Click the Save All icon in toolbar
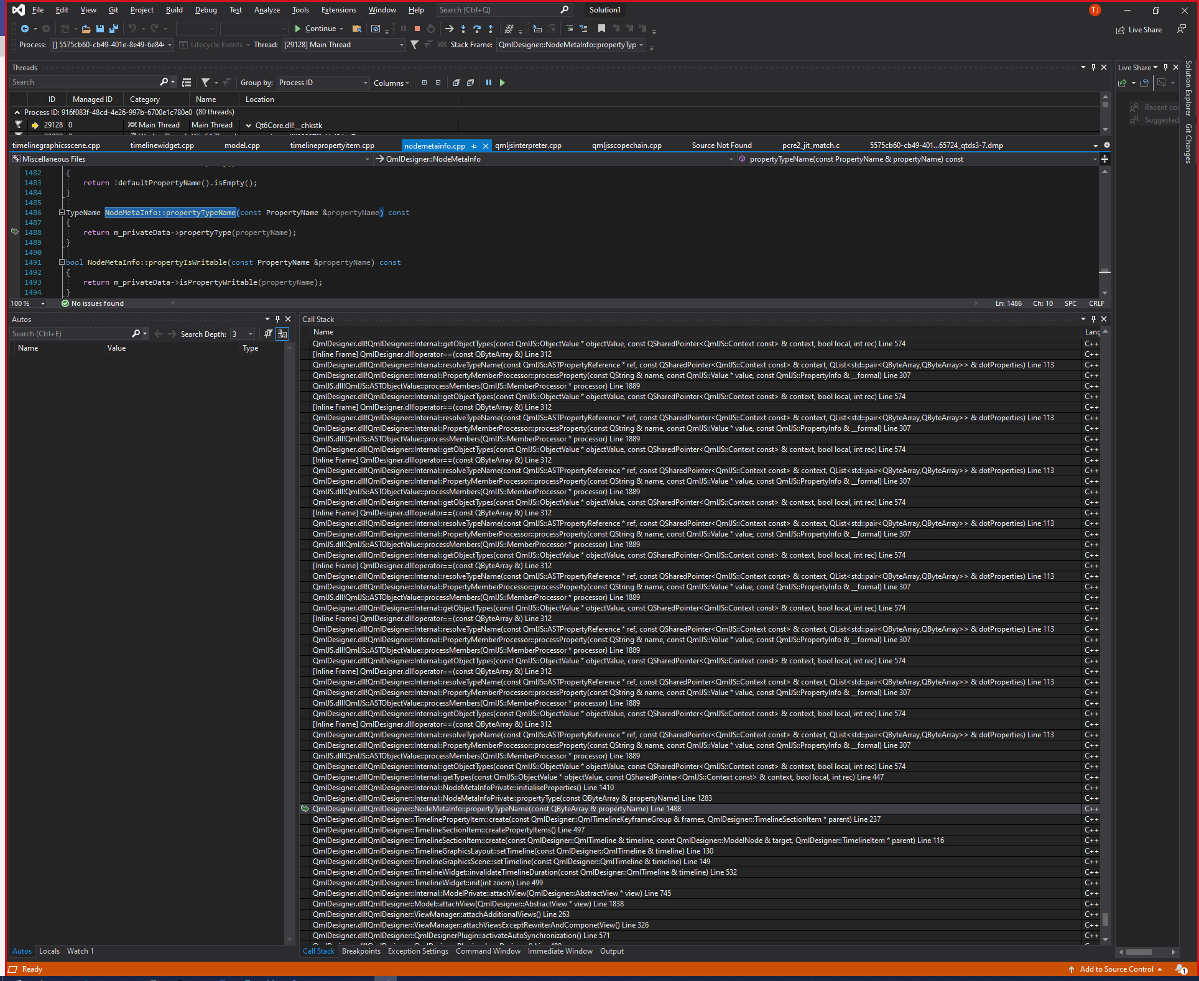Viewport: 1199px width, 981px height. point(113,29)
